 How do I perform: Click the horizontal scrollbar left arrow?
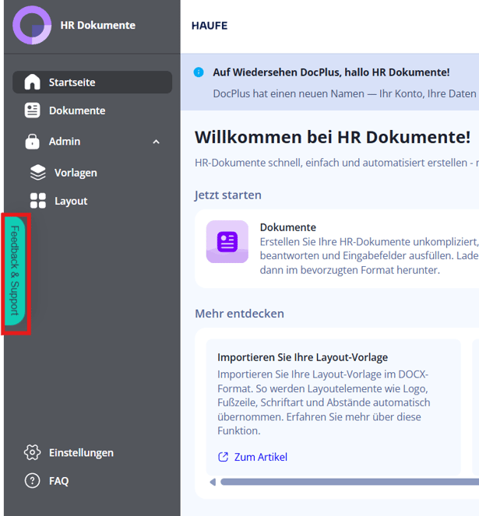[x=213, y=482]
